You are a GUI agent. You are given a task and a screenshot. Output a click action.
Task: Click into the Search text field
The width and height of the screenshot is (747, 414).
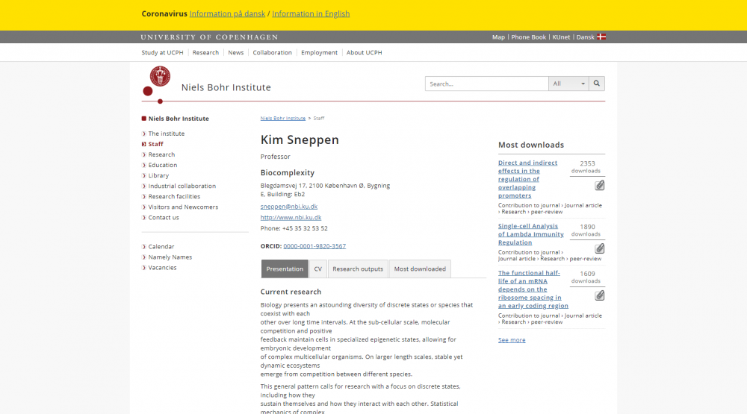point(486,84)
